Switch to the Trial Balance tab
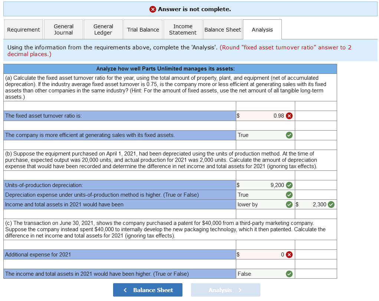This screenshot has width=379, height=301. click(143, 30)
